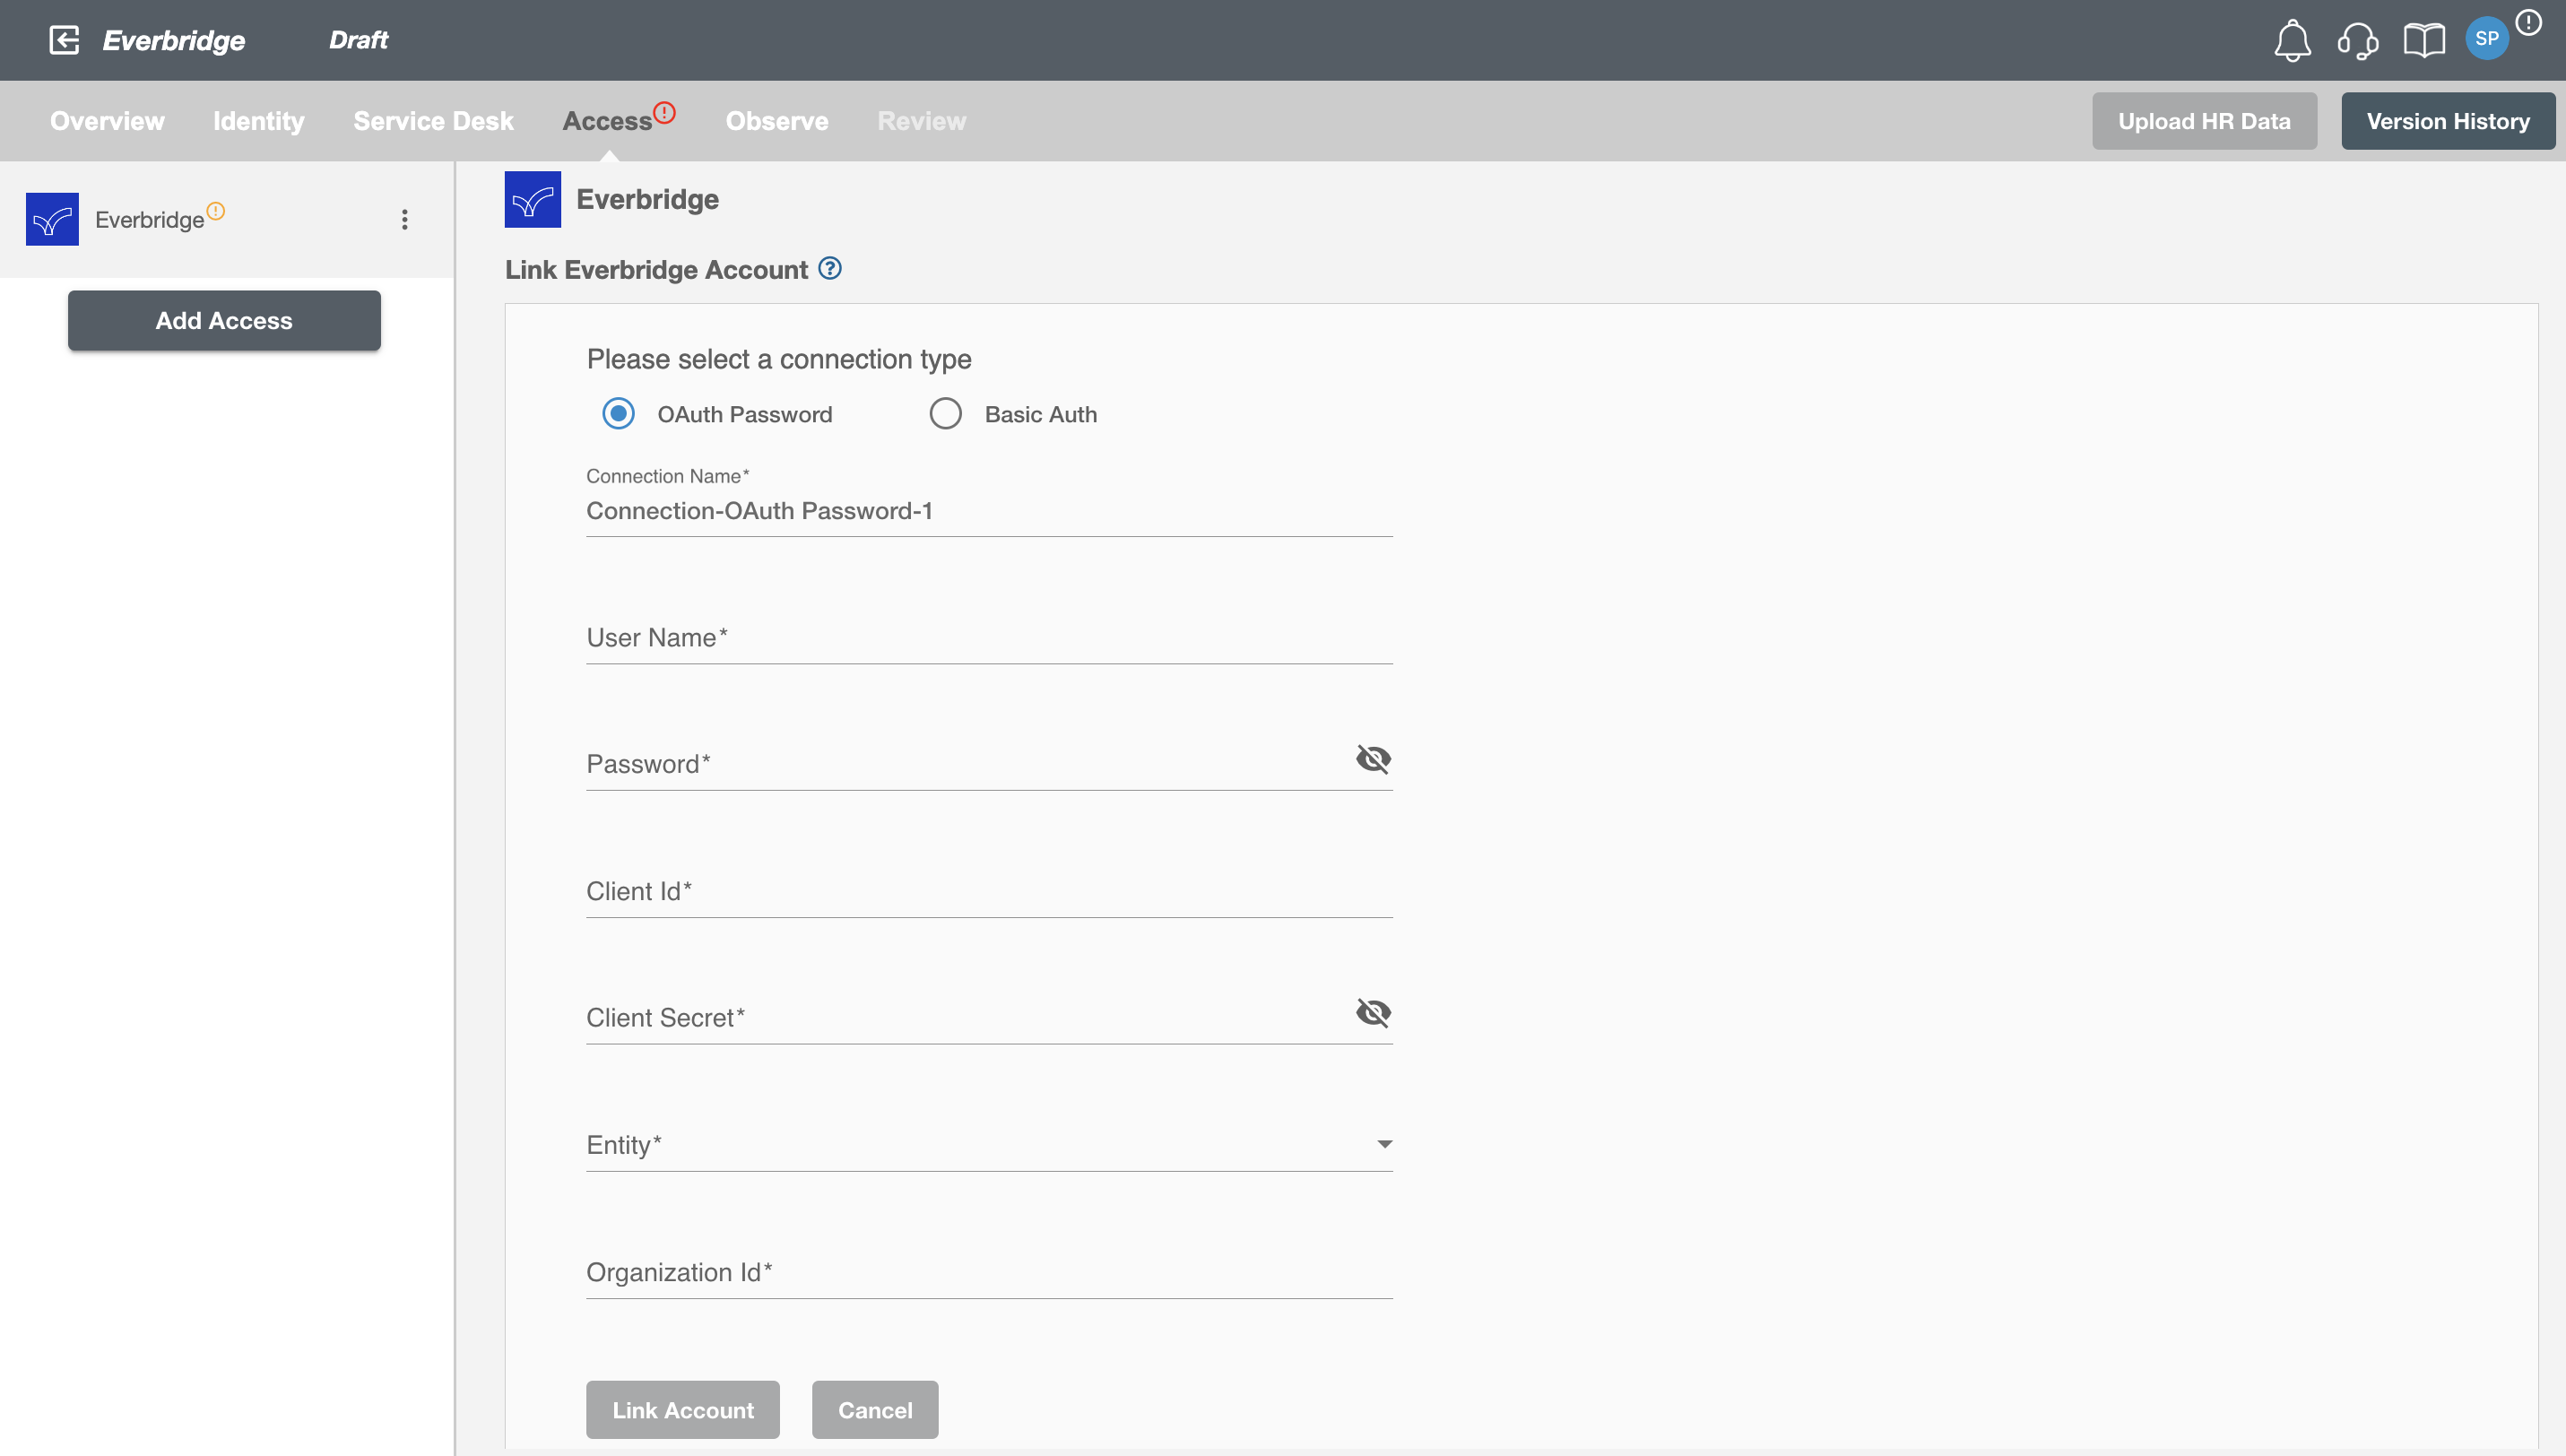Click the Add Access button in sidebar
This screenshot has width=2566, height=1456.
224,319
